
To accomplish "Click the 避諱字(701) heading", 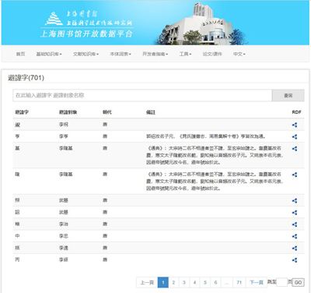I will (x=26, y=78).
